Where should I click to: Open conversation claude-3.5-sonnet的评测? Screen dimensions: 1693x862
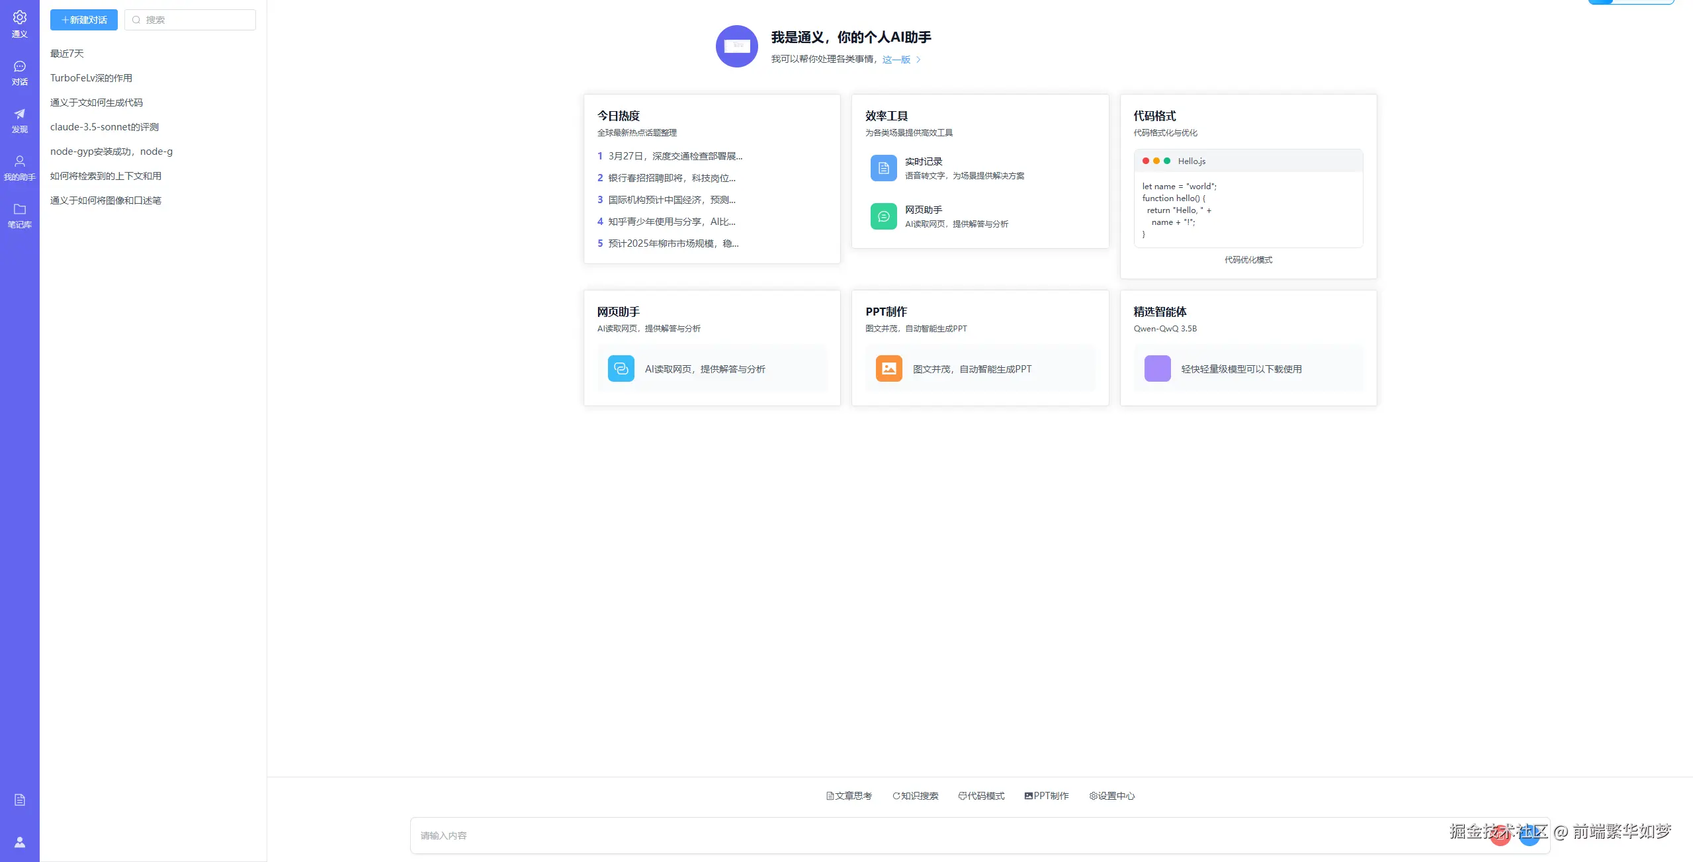click(x=105, y=127)
